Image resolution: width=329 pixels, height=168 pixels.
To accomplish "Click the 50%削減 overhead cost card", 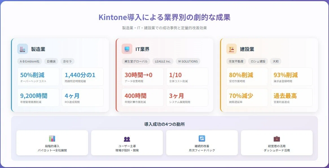I will pos(38,77).
